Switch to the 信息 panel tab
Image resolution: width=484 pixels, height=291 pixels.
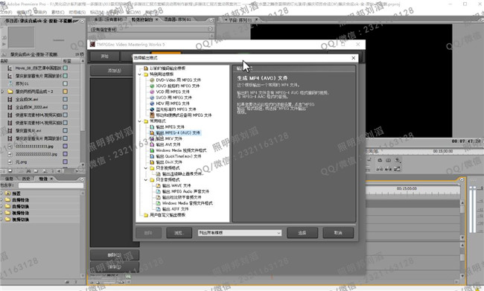pos(9,179)
